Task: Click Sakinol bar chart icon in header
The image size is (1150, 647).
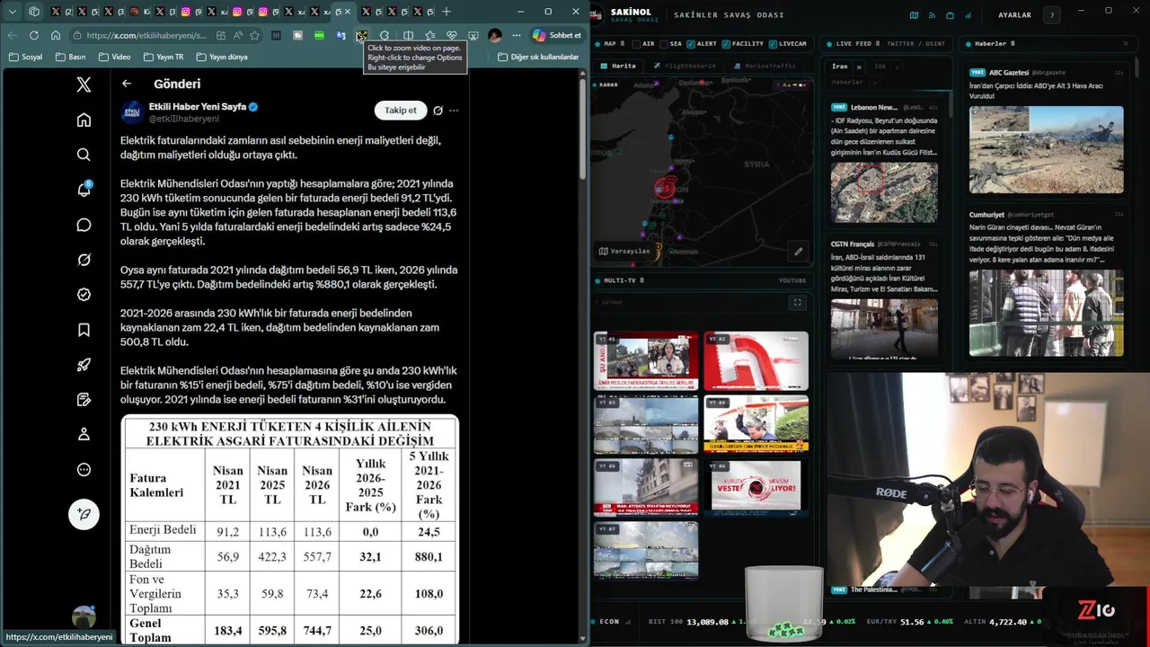Action: [x=968, y=15]
